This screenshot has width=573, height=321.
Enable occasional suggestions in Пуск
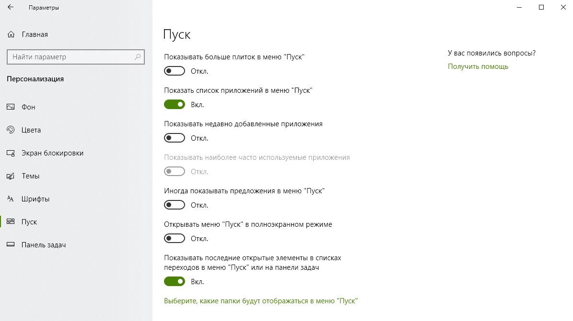(175, 205)
